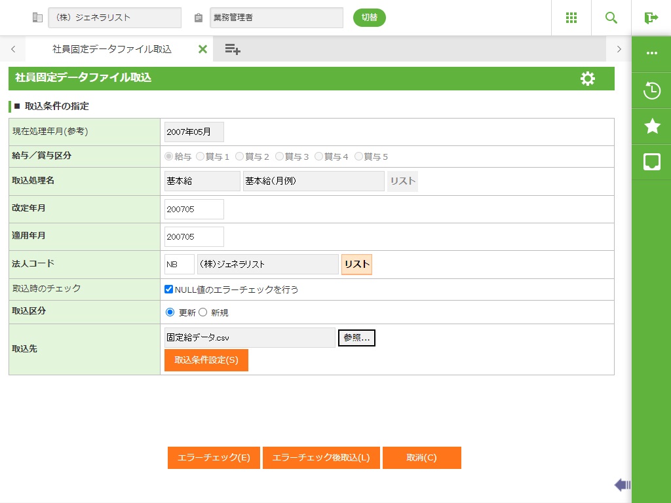This screenshot has height=503, width=671.
Task: Click the 取込条件設定(S) button
Action: 206,360
